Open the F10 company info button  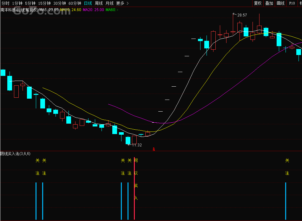coord(292,3)
